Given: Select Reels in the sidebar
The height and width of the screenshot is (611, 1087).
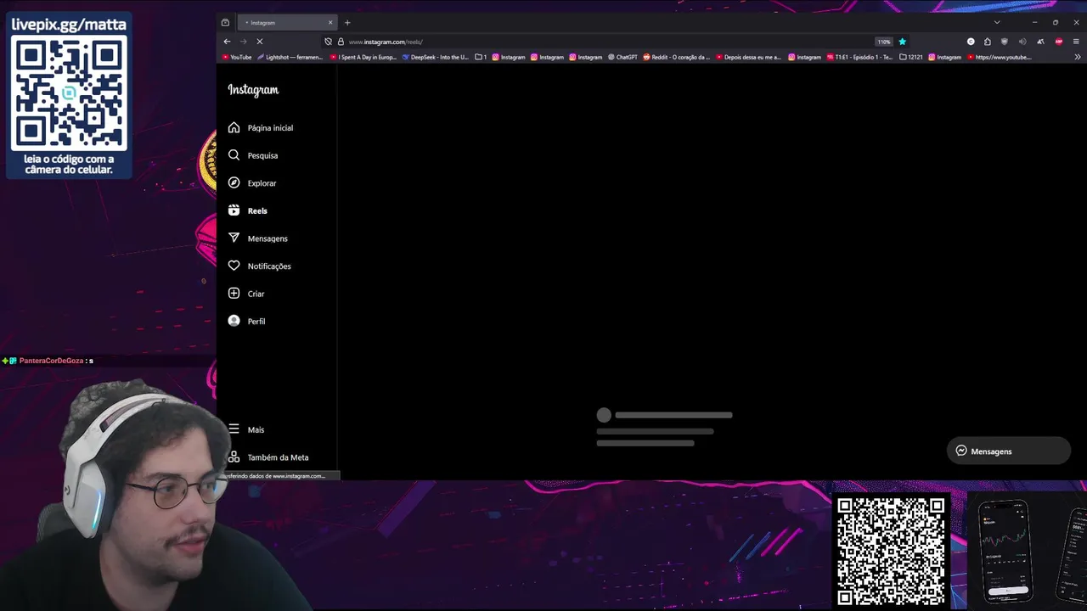Looking at the screenshot, I should click(x=248, y=210).
